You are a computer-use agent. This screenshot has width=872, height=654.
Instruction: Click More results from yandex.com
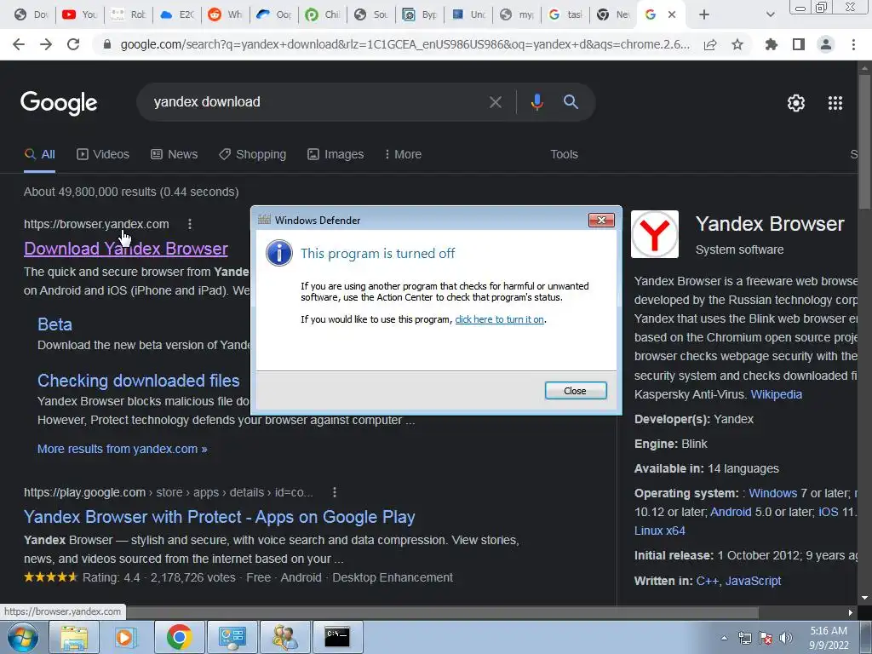click(x=123, y=449)
